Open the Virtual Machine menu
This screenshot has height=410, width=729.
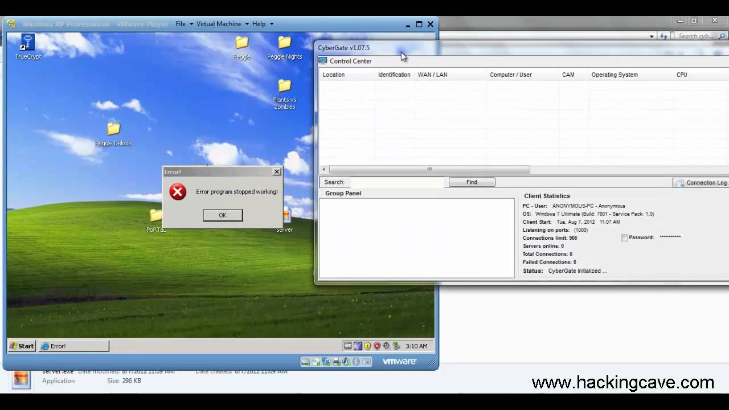click(219, 24)
